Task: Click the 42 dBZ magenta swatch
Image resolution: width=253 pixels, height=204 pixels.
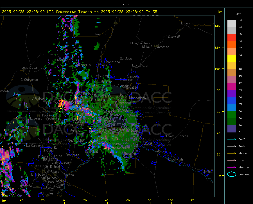Action: [x=232, y=87]
